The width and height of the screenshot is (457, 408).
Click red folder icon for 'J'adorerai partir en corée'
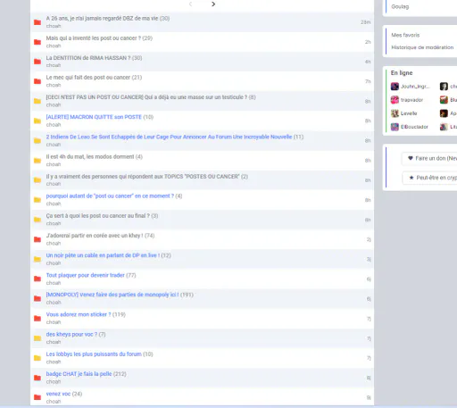pyautogui.click(x=37, y=239)
